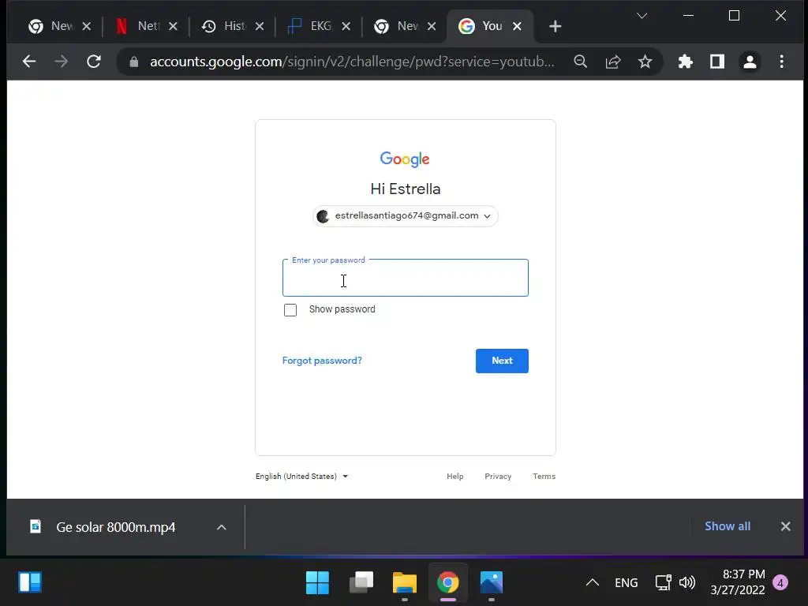Open the Chrome three-dot menu
Viewport: 808px width, 606px height.
coord(782,62)
